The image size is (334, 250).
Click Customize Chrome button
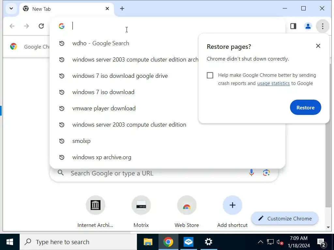[284, 218]
